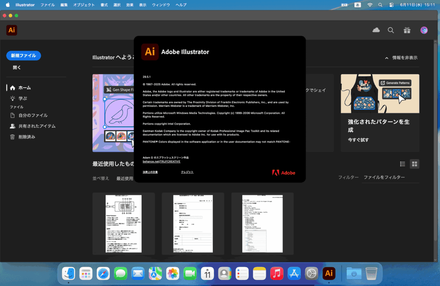Open the 編集 menu

pos(64,5)
